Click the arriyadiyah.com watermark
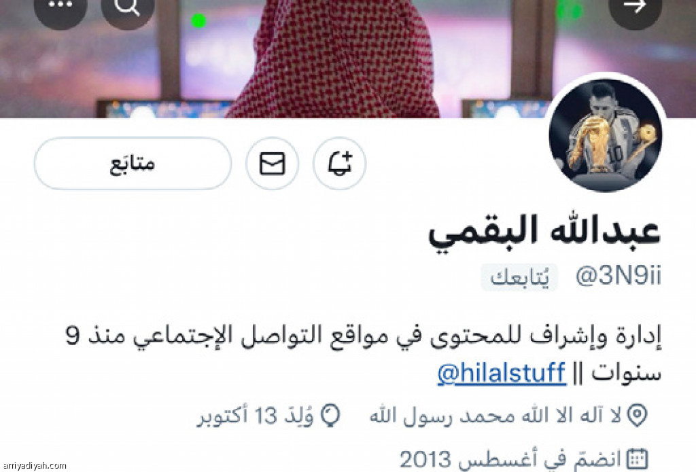 click(x=33, y=466)
